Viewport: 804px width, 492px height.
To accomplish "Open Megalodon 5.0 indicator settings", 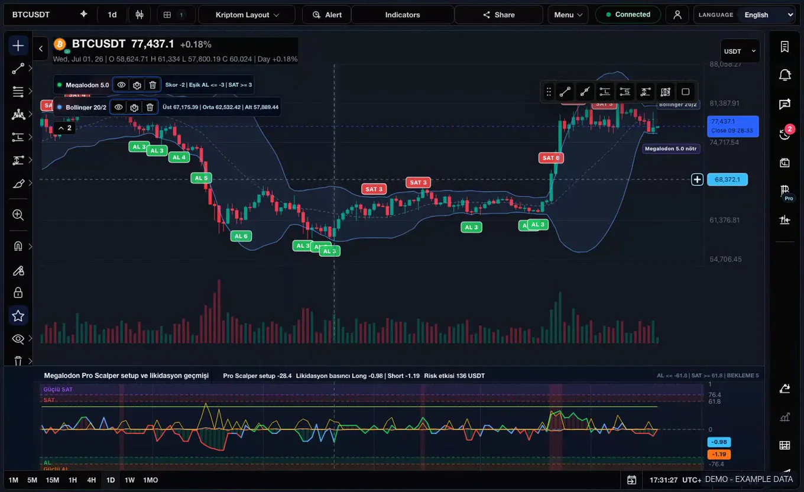I will (x=137, y=85).
